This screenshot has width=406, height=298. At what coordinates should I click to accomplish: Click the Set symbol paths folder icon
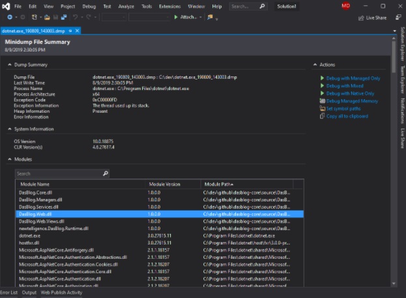(x=322, y=108)
